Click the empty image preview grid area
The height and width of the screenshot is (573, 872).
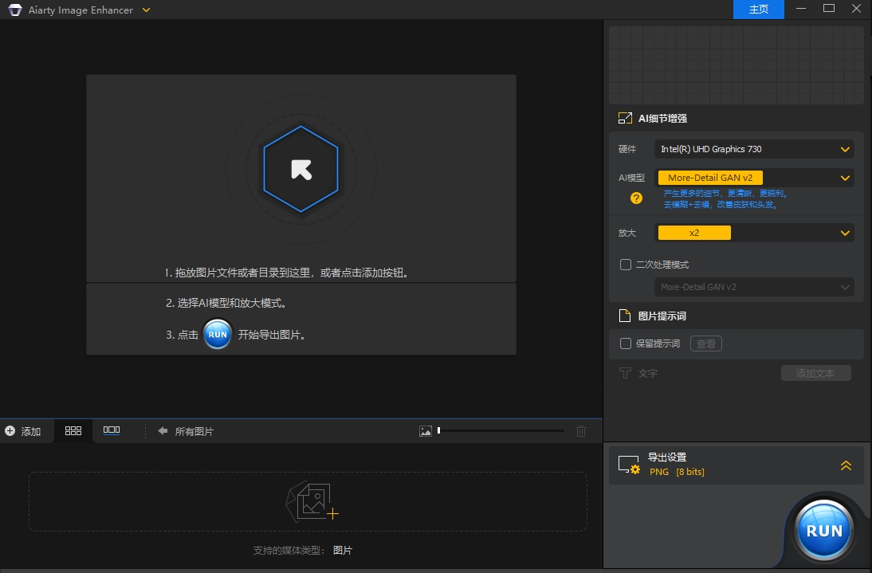click(736, 65)
